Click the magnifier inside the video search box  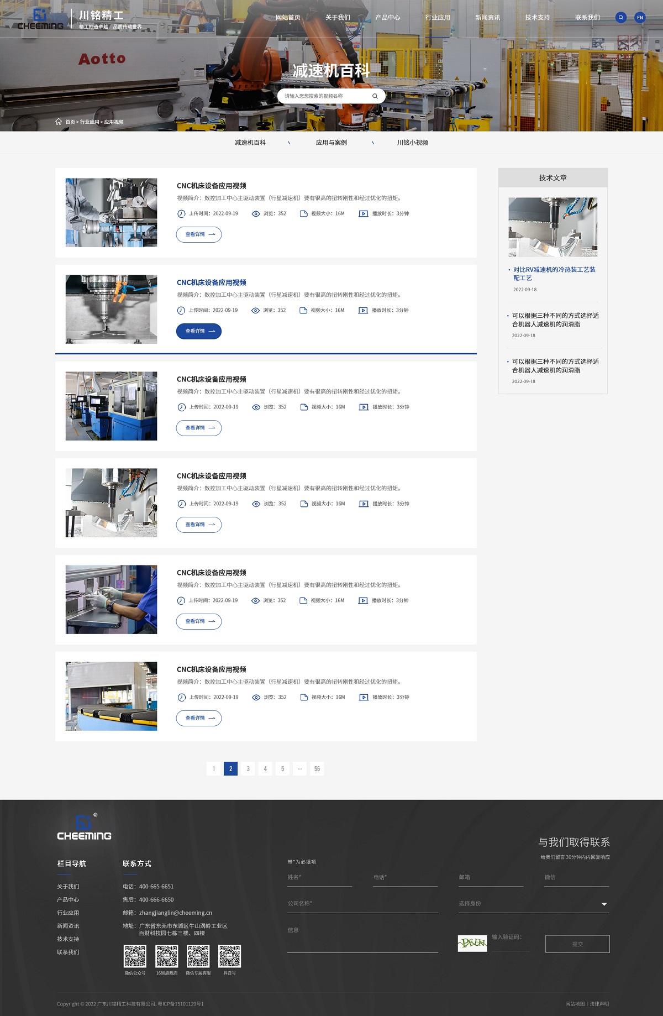click(375, 96)
